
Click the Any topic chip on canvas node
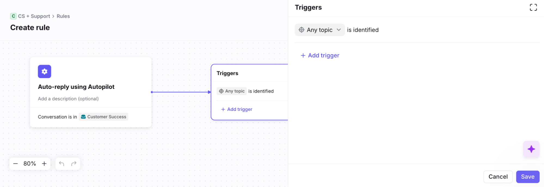point(232,91)
